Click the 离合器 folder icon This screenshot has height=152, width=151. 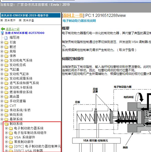coord(6,97)
